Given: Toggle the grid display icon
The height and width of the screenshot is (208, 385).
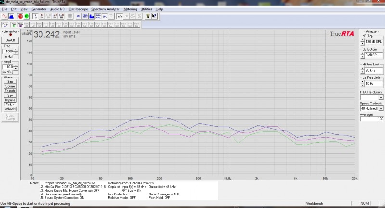Looking at the screenshot, I should (x=70, y=16).
